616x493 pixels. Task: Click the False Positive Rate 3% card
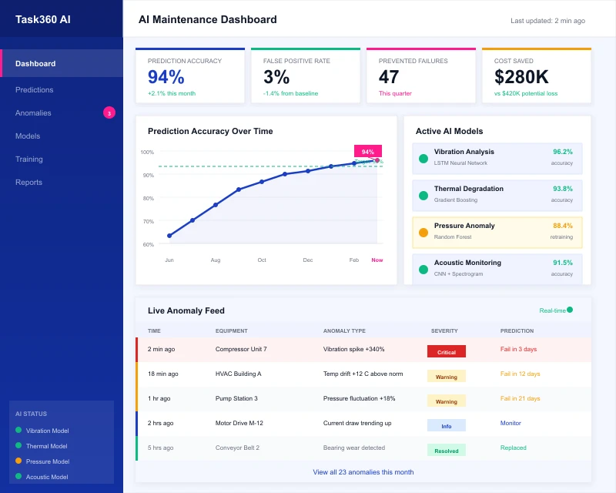point(306,76)
